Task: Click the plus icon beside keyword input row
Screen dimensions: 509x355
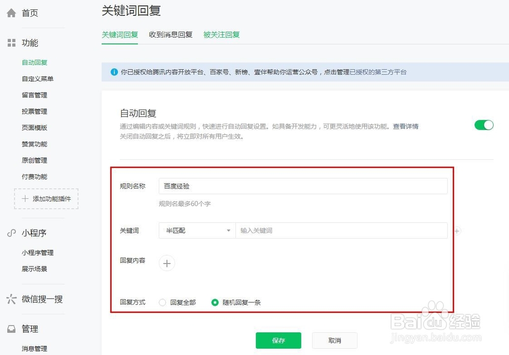Action: click(457, 230)
